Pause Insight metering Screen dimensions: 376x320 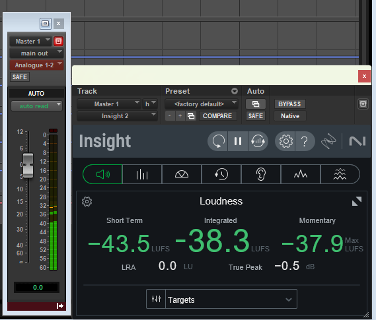[238, 141]
